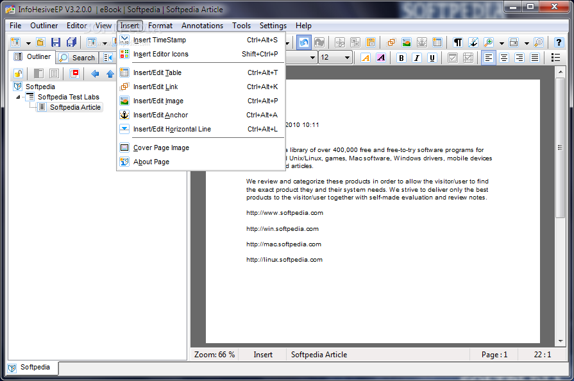The height and width of the screenshot is (381, 574).
Task: Choose About Page menu entry
Action: [200, 162]
